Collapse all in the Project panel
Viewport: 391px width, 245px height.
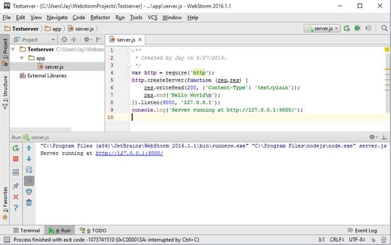pos(74,39)
